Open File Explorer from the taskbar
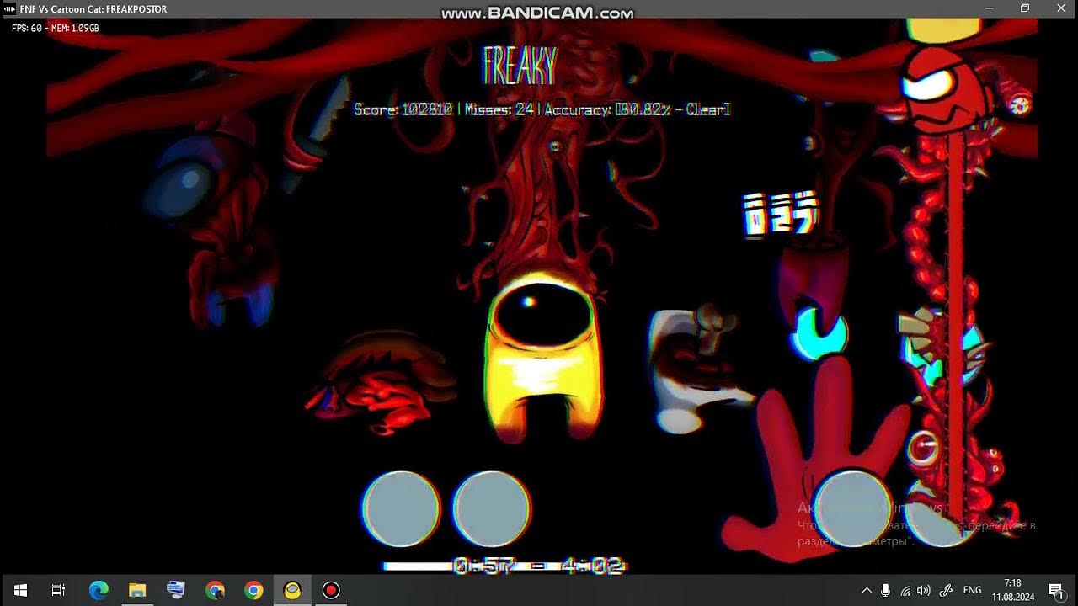The image size is (1078, 606). tap(137, 590)
